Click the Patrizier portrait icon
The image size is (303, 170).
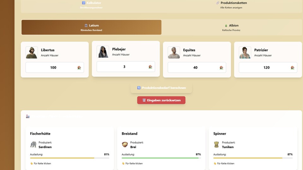pyautogui.click(x=245, y=53)
